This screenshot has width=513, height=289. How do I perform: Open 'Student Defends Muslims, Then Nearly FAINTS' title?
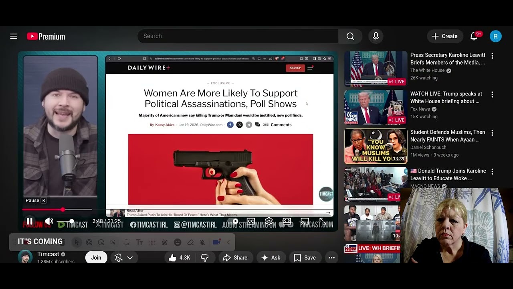(448, 136)
